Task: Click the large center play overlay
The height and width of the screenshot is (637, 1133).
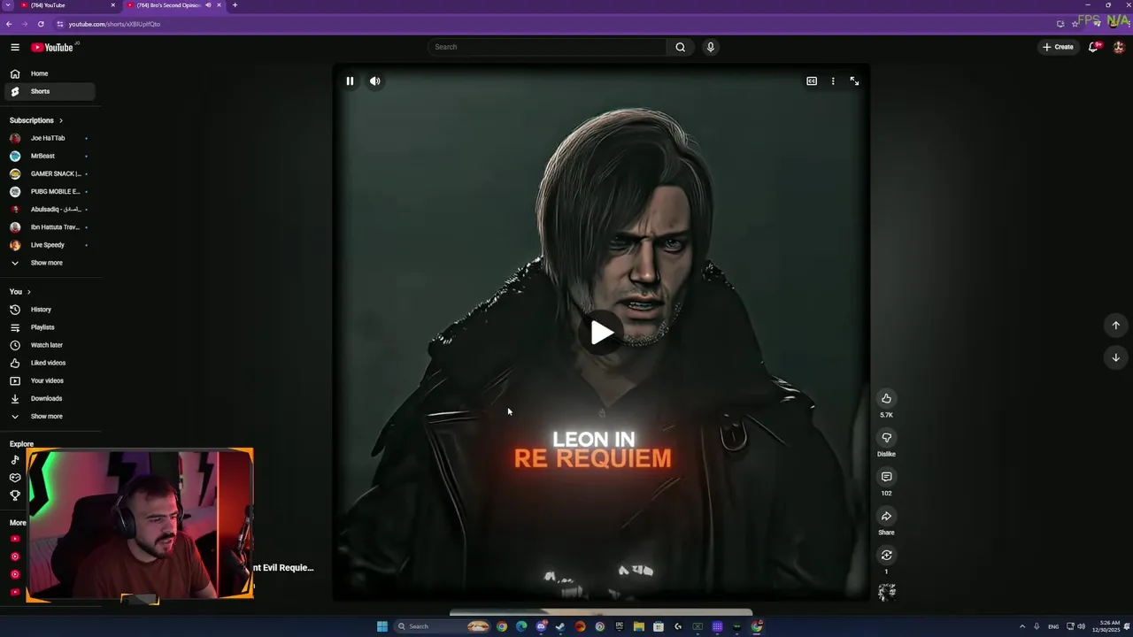Action: (x=602, y=333)
